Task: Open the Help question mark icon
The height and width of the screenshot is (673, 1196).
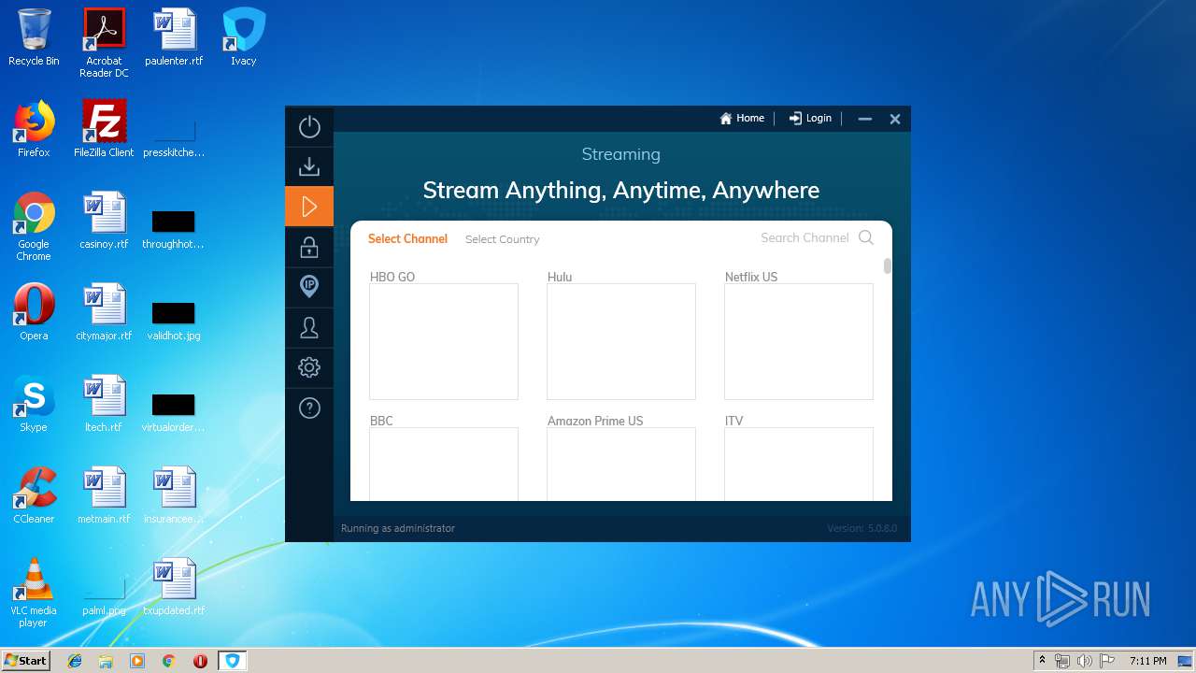Action: (x=309, y=408)
